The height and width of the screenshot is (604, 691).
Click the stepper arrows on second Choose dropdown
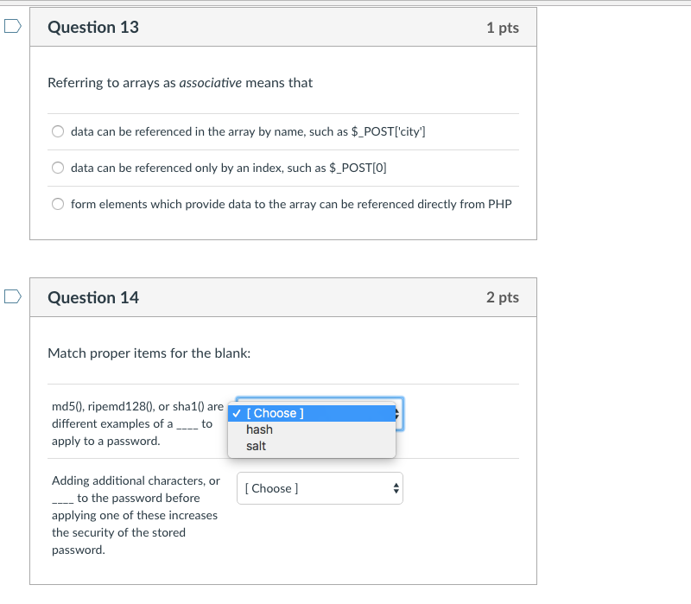[395, 488]
